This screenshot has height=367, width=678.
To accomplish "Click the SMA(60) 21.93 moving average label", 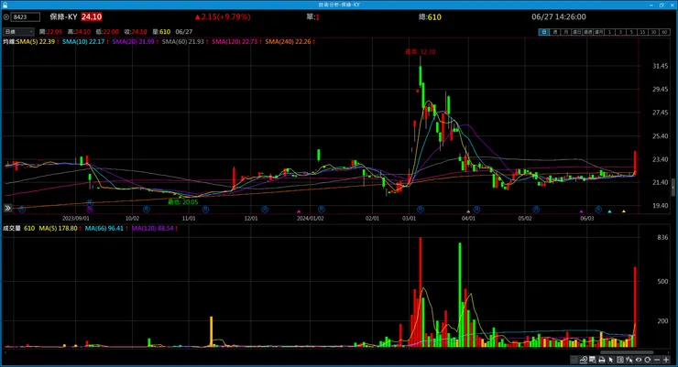I will pos(183,41).
